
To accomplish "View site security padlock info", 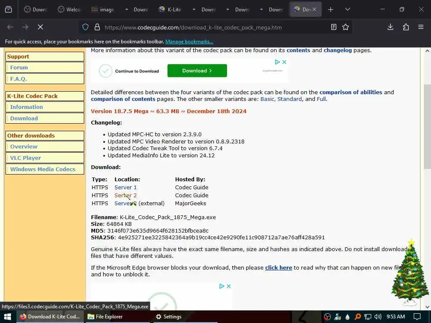I will [97, 27].
